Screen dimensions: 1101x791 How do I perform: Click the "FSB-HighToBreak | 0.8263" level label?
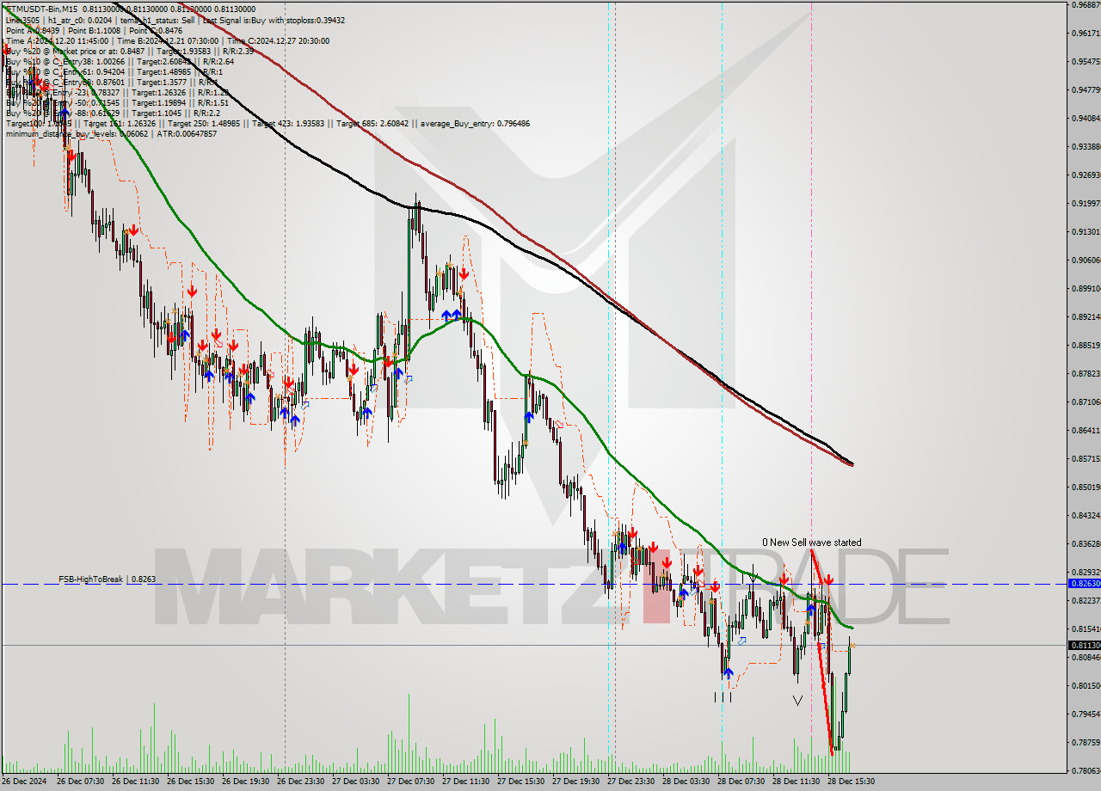coord(107,579)
